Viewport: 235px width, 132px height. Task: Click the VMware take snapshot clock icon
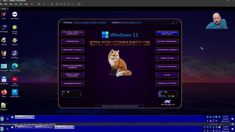[44, 4]
